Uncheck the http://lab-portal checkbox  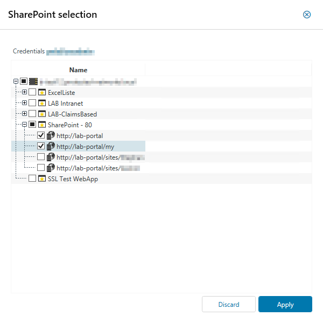pos(41,135)
